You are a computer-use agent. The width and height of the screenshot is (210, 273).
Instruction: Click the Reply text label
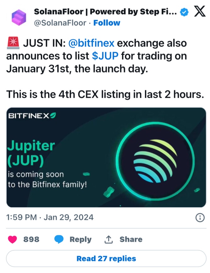[80, 240]
